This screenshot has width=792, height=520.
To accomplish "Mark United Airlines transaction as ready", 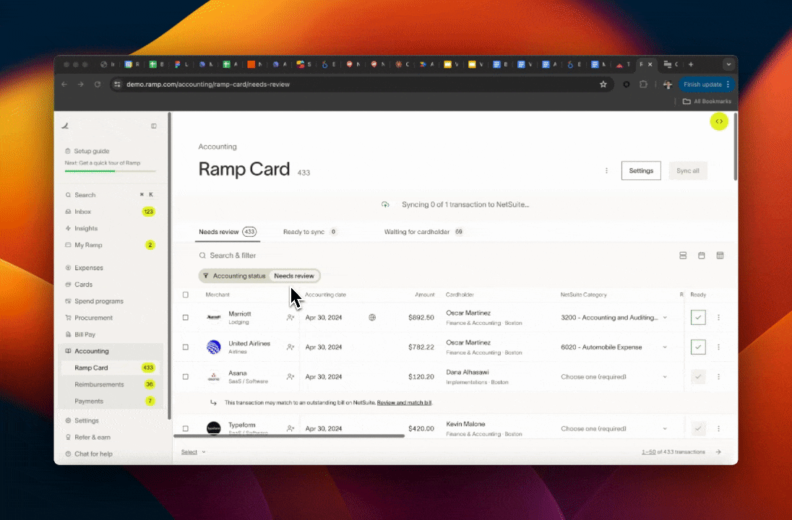I will [x=698, y=347].
